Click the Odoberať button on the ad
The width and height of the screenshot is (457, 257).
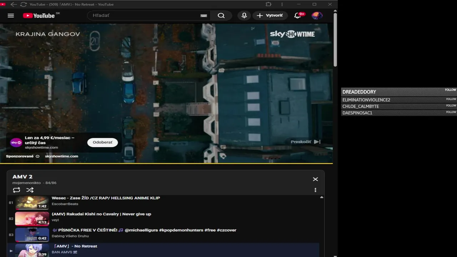(x=102, y=142)
